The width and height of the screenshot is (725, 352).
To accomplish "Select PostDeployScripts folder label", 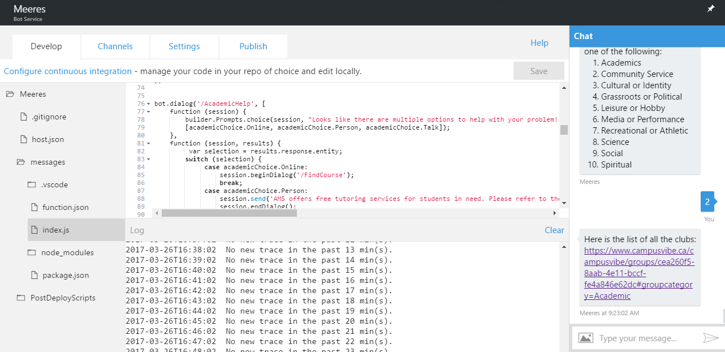I will 63,298.
